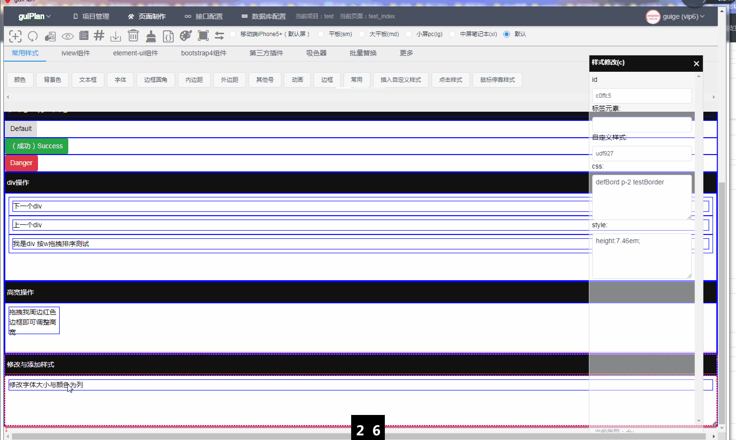Open the guige (vip6) user dropdown
The width and height of the screenshot is (736, 440).
(x=684, y=16)
